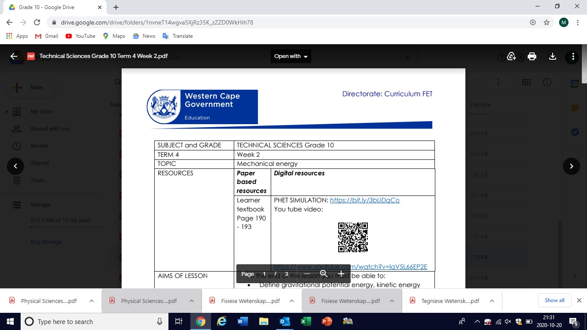
Task: Open Chrome profile M avatar
Action: [x=564, y=22]
